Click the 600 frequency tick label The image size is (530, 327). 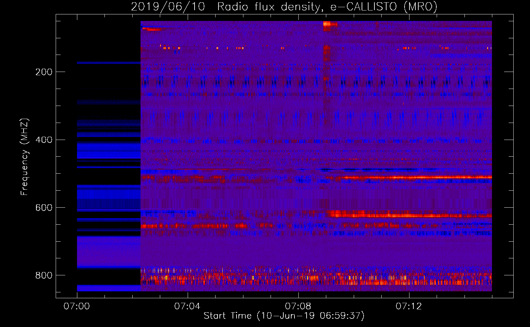44,208
